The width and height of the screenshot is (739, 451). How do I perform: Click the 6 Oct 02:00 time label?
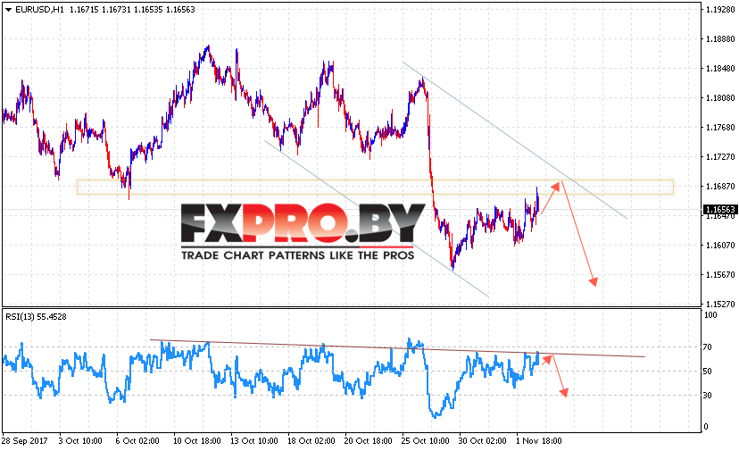coord(137,441)
